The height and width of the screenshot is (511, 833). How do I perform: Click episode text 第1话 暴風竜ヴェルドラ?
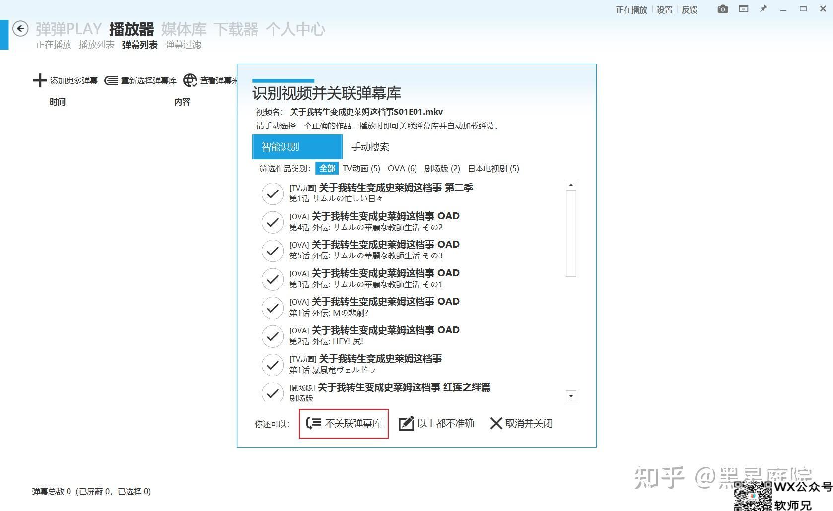(333, 370)
